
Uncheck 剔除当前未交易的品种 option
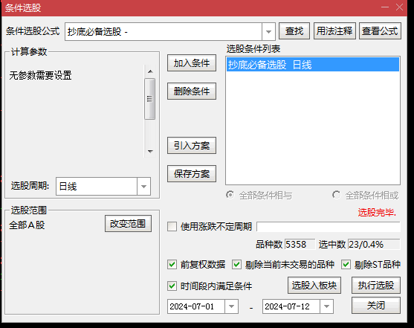(x=236, y=264)
